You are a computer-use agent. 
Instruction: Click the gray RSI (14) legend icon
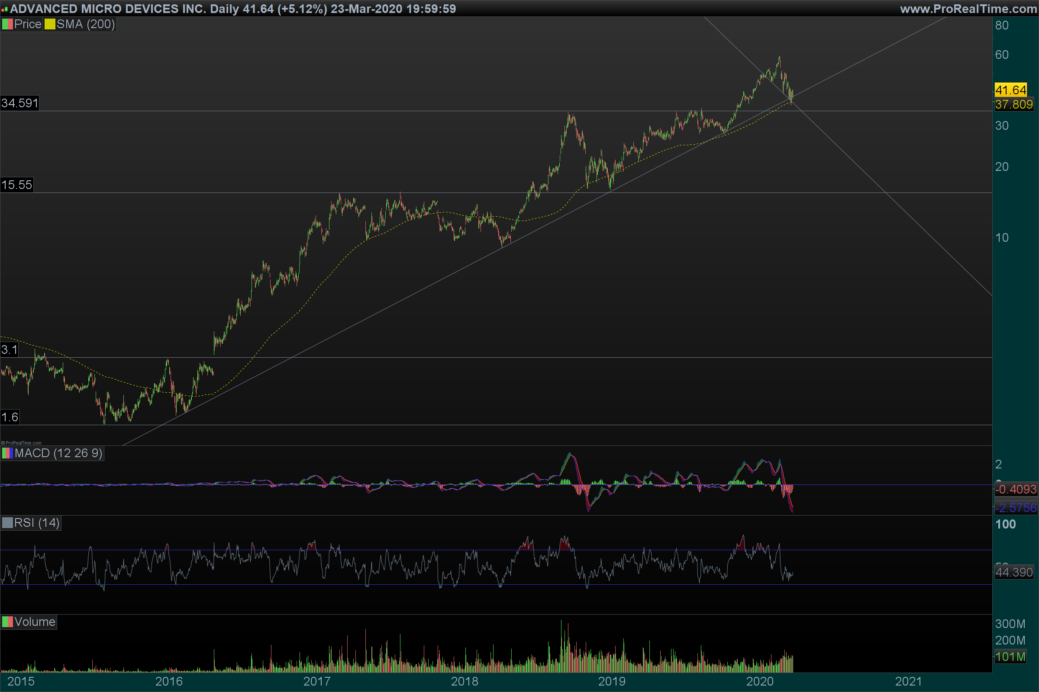(7, 523)
